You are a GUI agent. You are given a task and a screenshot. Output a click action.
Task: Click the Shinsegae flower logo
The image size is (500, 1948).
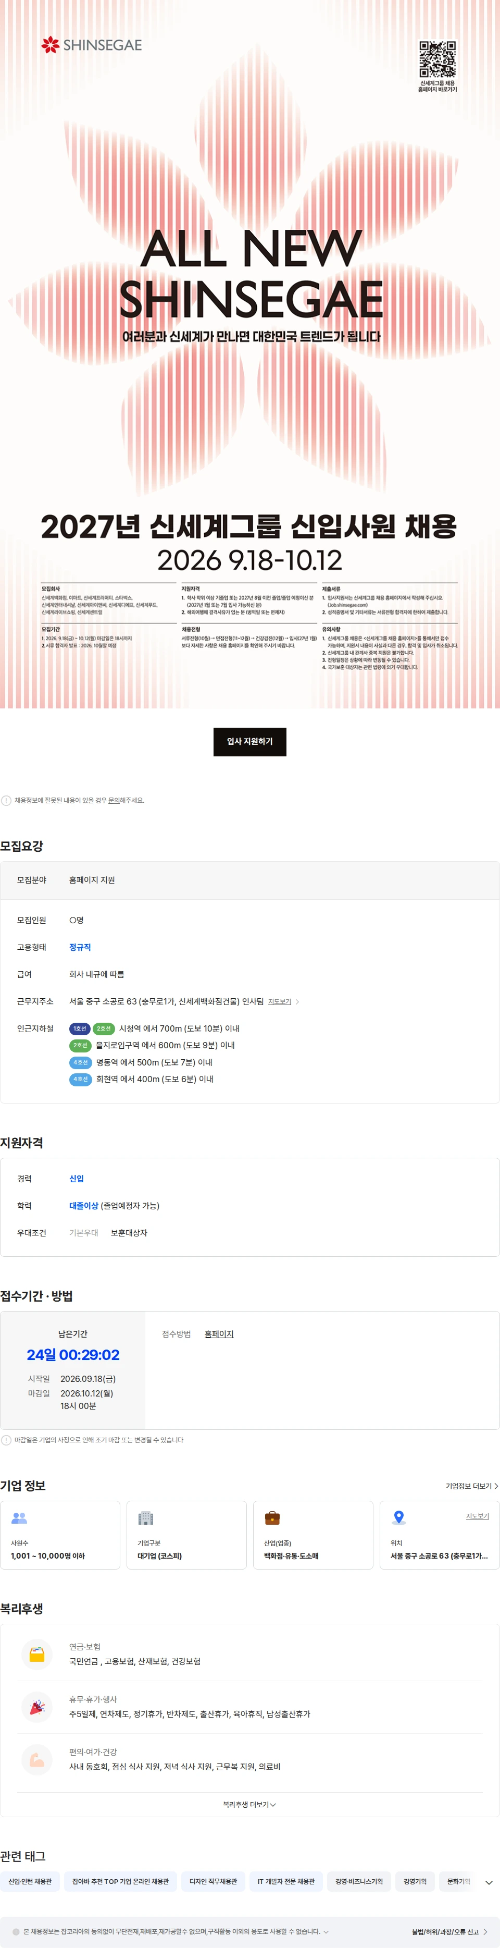pos(51,45)
